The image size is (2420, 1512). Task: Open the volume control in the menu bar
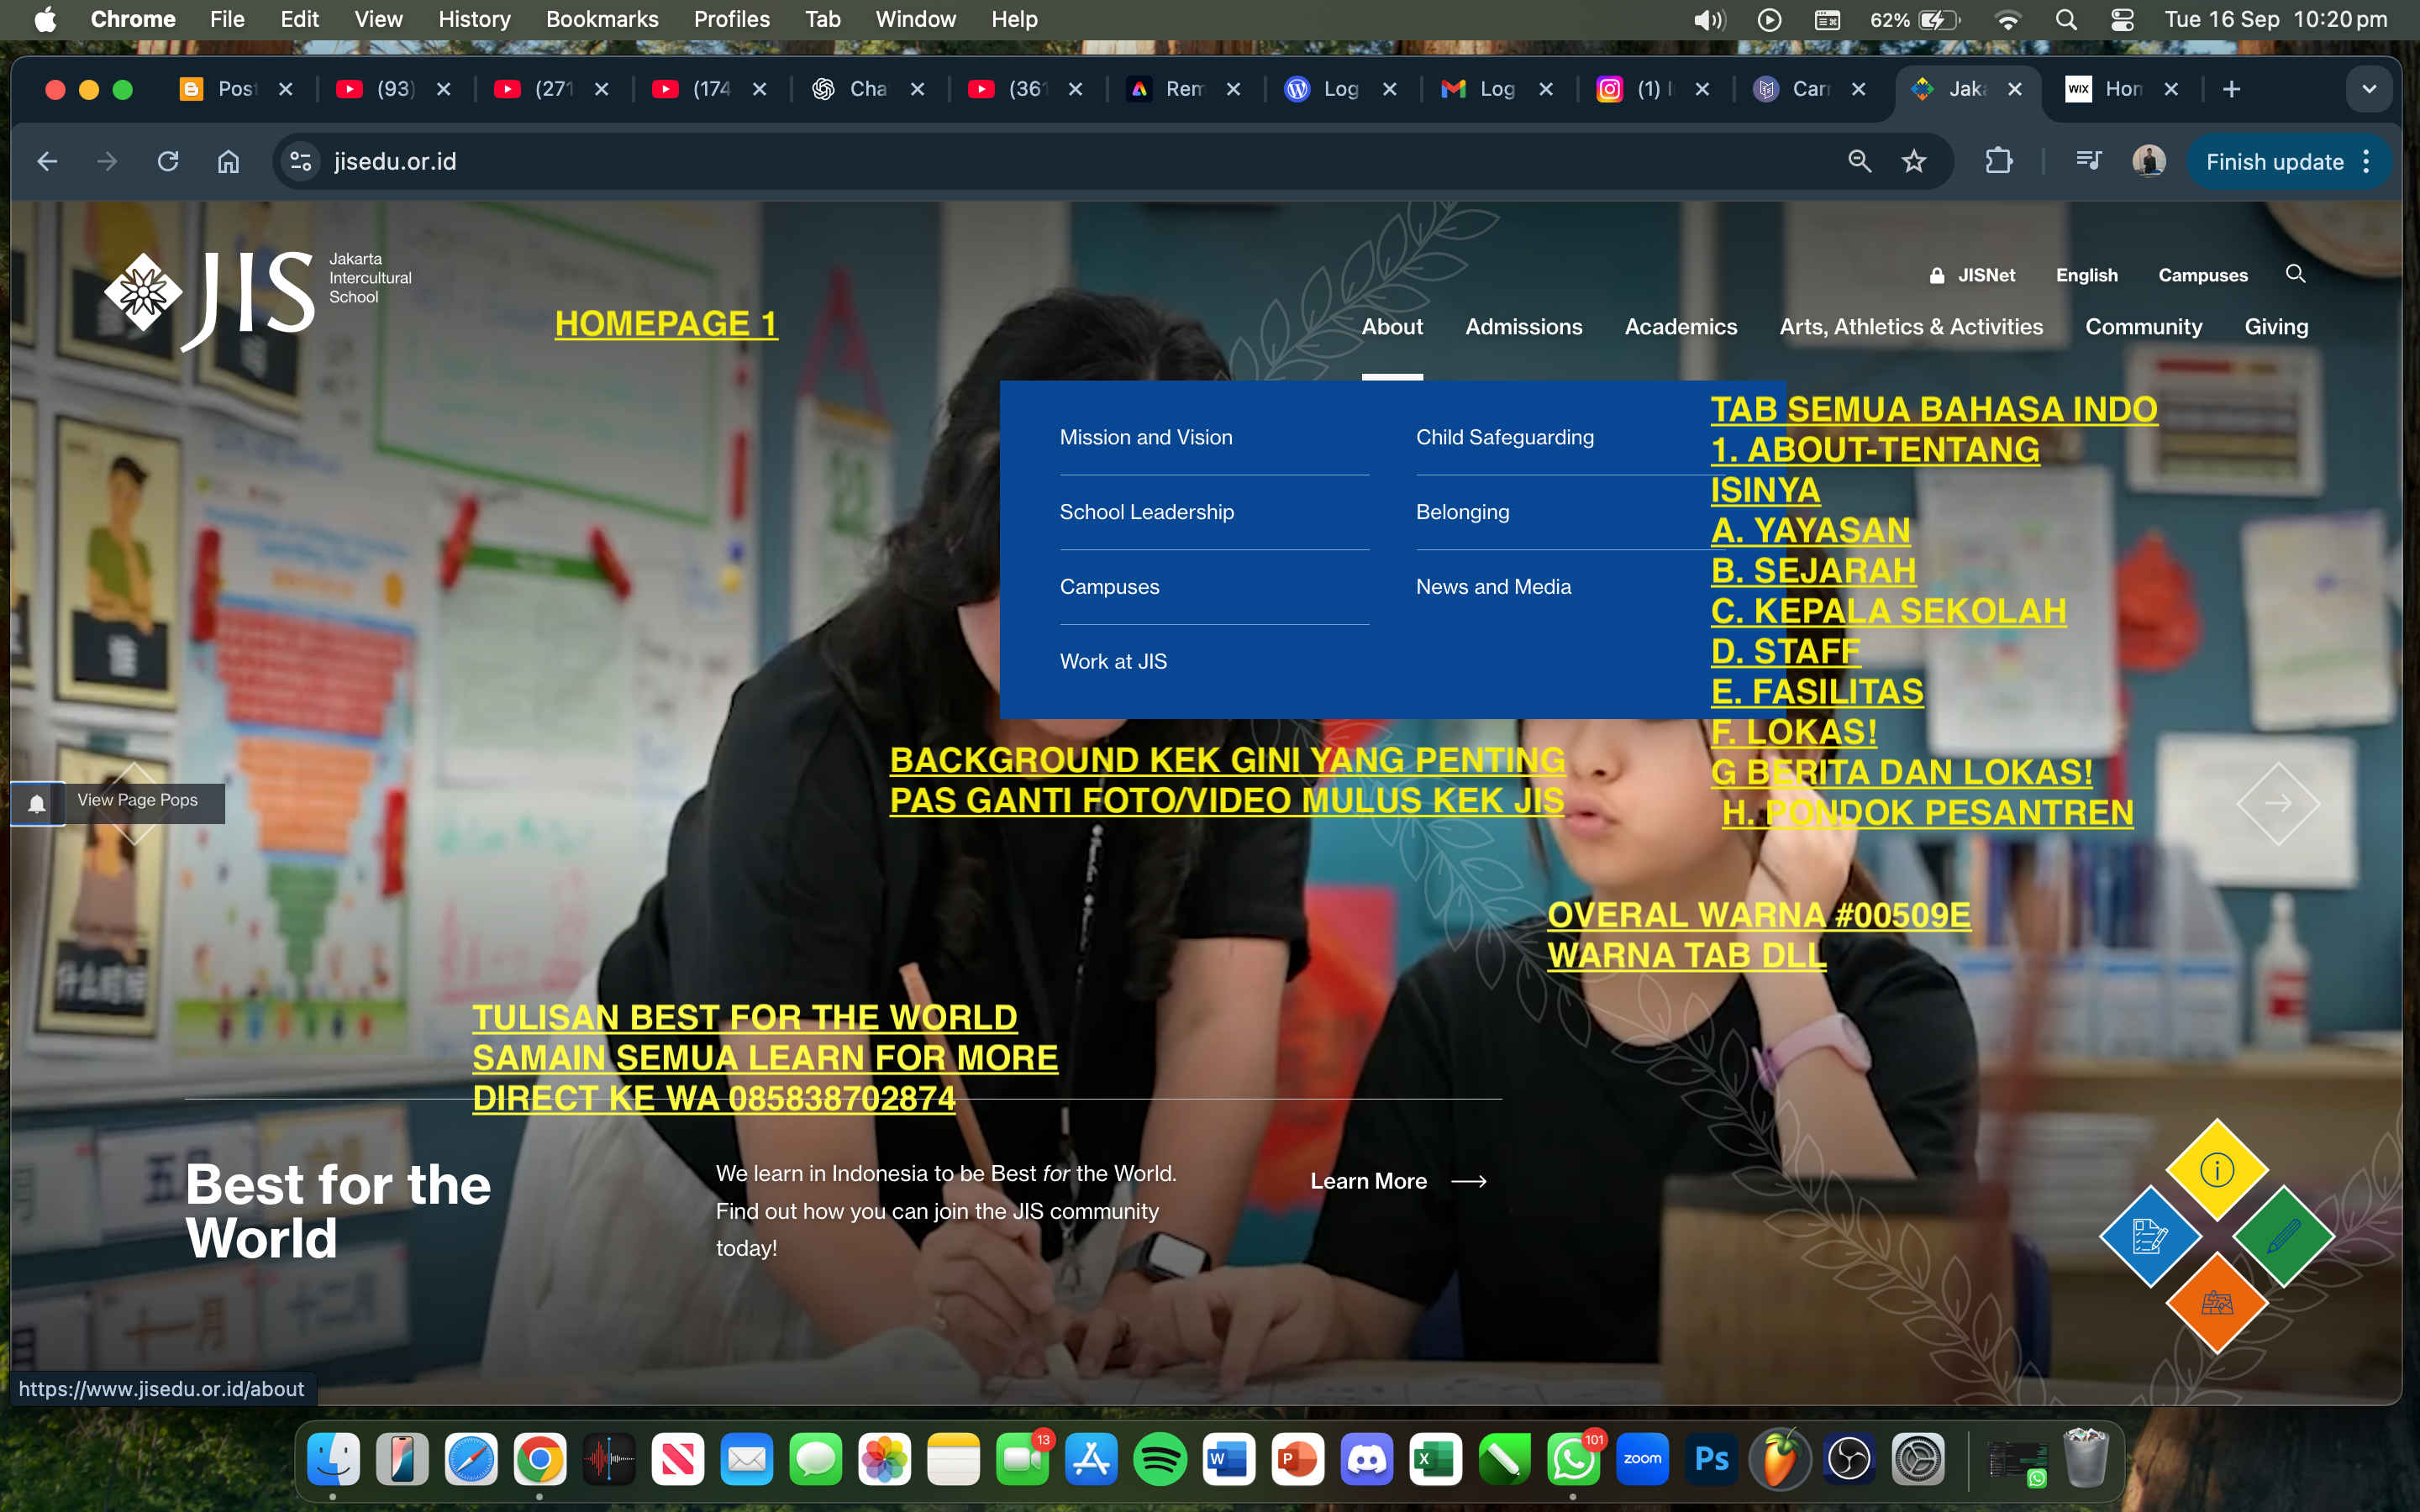[1708, 20]
